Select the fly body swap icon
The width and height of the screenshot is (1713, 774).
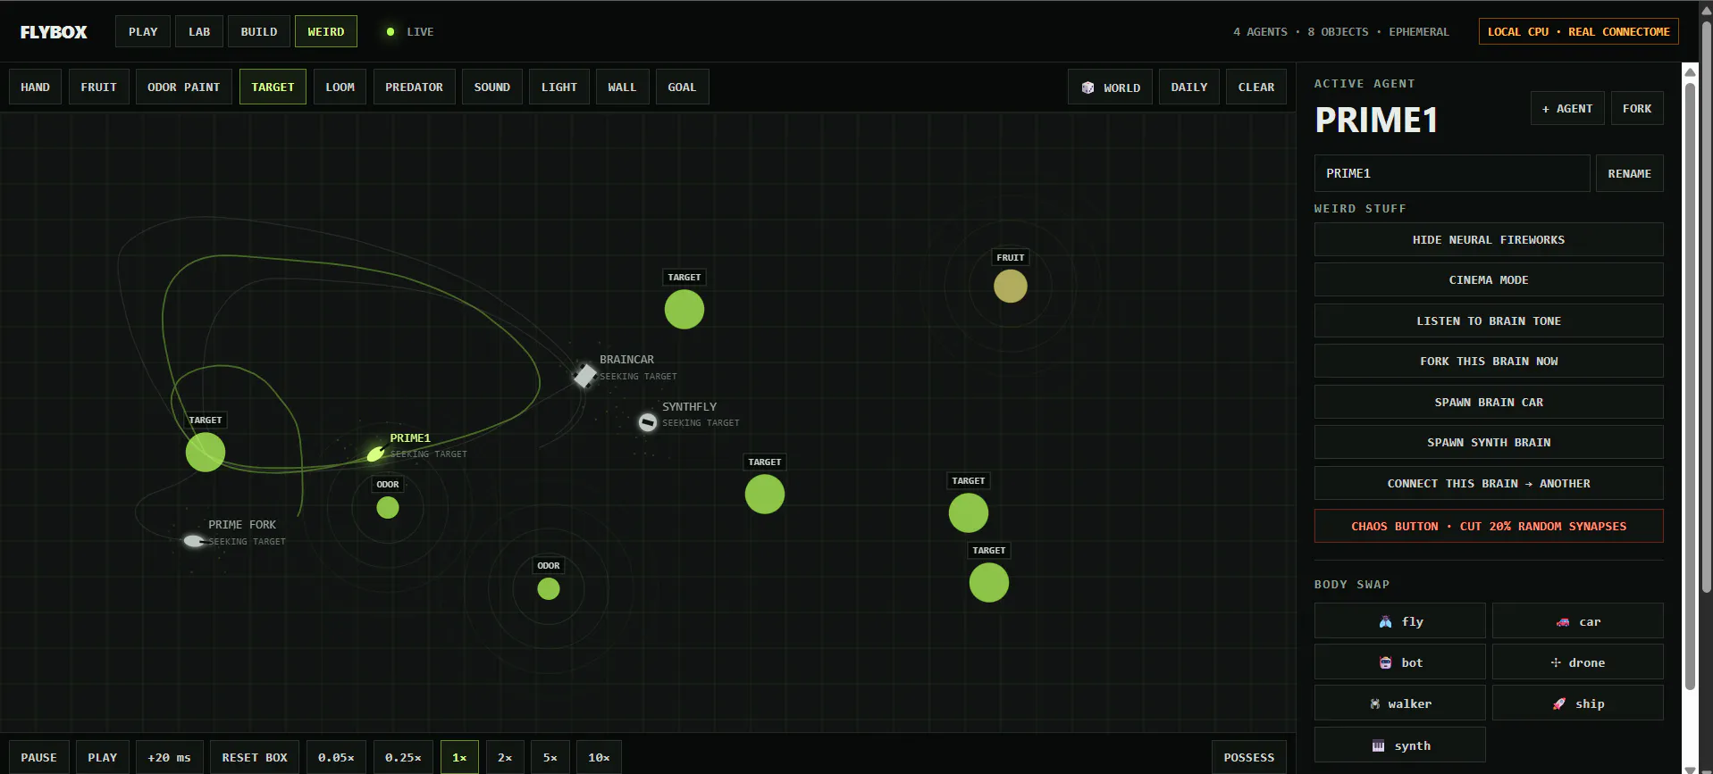1385,621
